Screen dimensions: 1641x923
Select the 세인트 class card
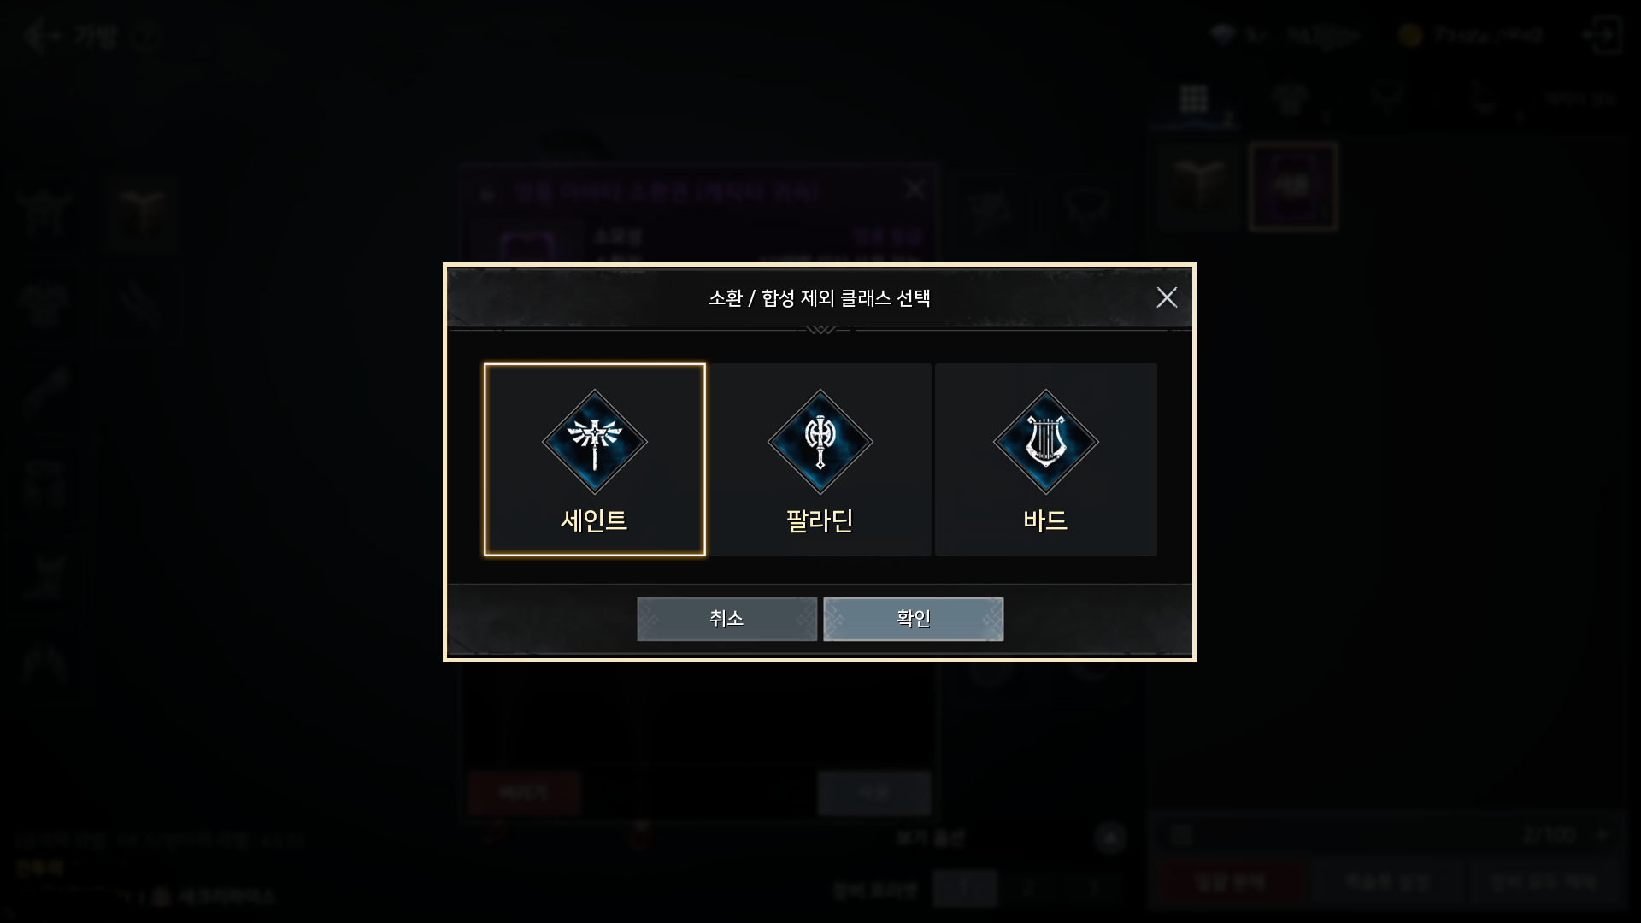point(594,460)
